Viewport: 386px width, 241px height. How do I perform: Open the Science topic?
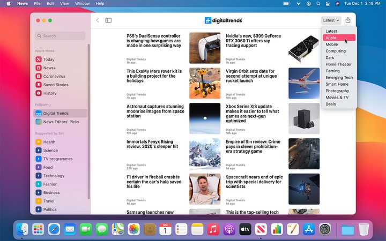point(61,150)
